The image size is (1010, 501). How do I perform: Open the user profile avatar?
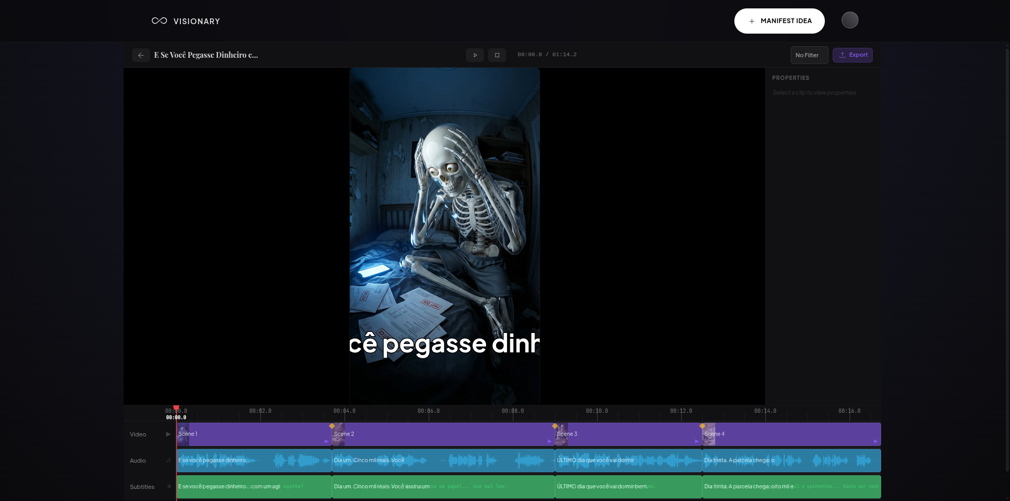click(850, 20)
